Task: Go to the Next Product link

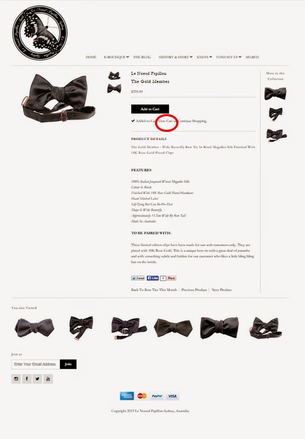Action: pyautogui.click(x=222, y=290)
